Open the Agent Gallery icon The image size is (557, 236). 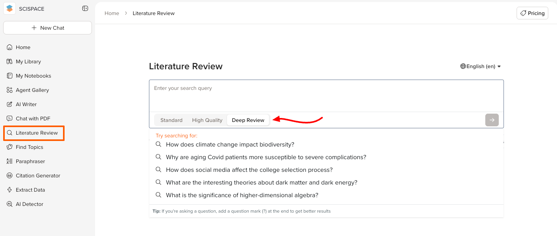[x=10, y=90]
